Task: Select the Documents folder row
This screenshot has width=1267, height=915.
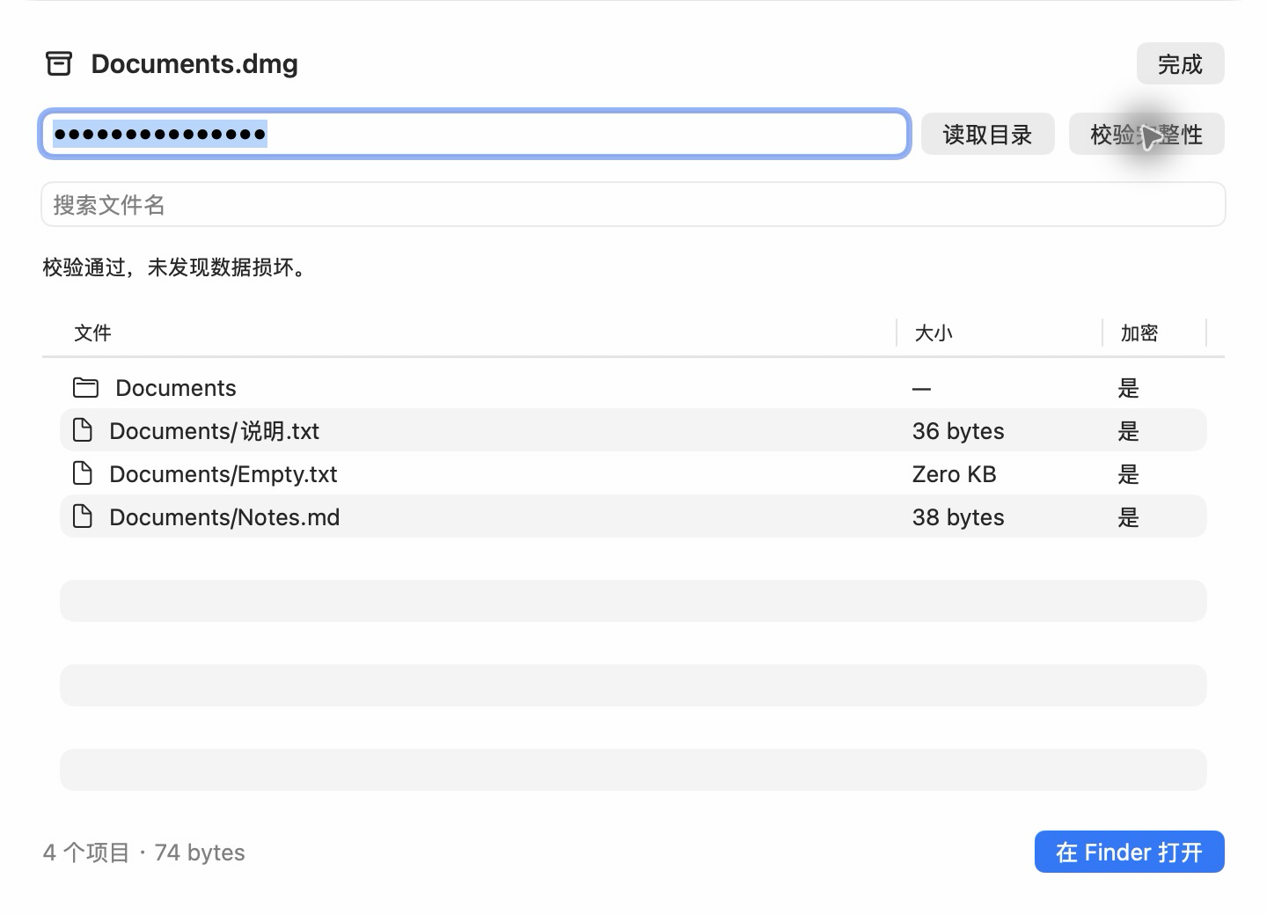Action: pyautogui.click(x=633, y=387)
